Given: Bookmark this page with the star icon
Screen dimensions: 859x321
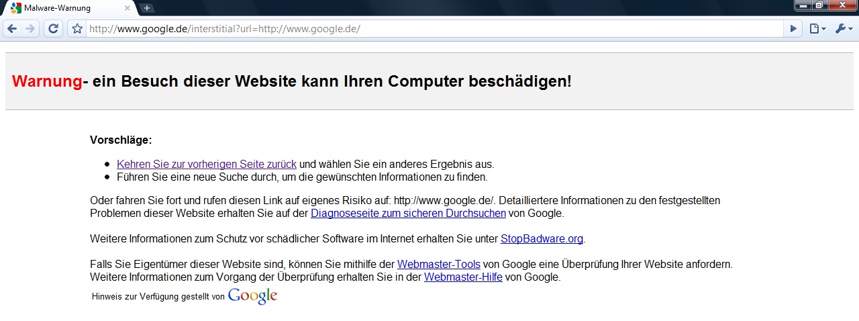Looking at the screenshot, I should pos(77,29).
